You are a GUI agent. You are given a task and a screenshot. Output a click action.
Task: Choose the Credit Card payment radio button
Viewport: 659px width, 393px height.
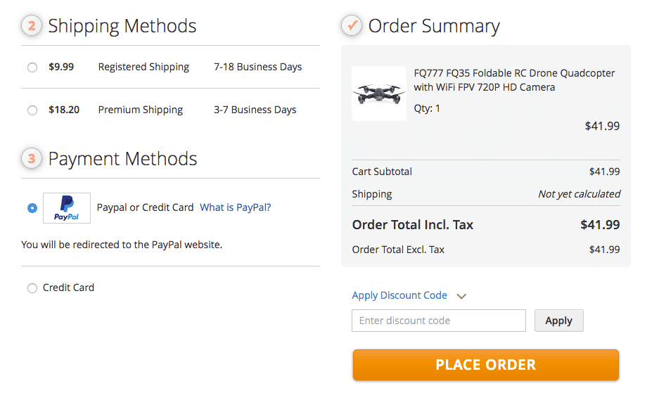point(32,288)
